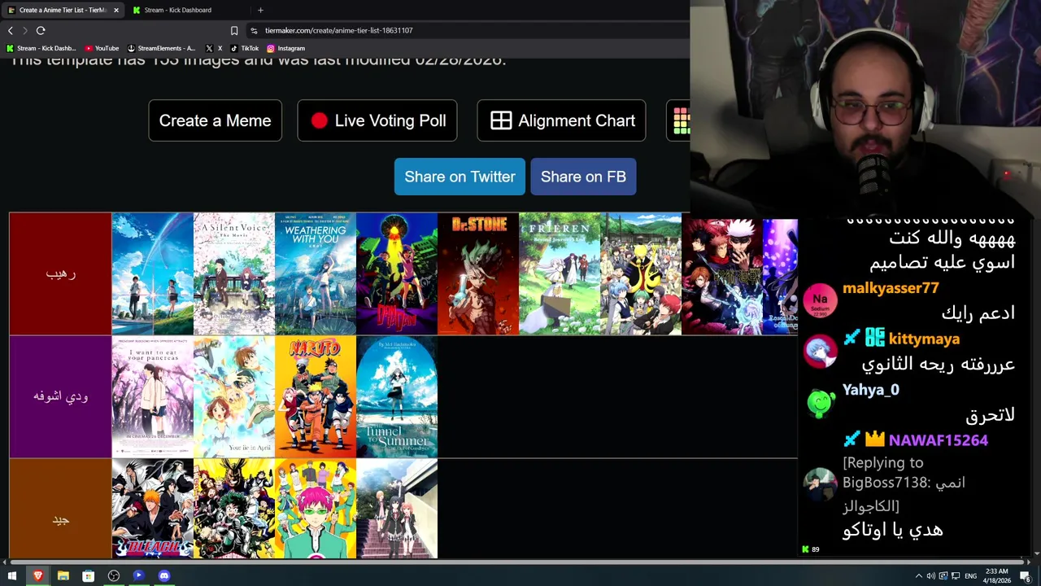Click the chat message لاتحرق
This screenshot has height=586, width=1041.
[x=990, y=415]
